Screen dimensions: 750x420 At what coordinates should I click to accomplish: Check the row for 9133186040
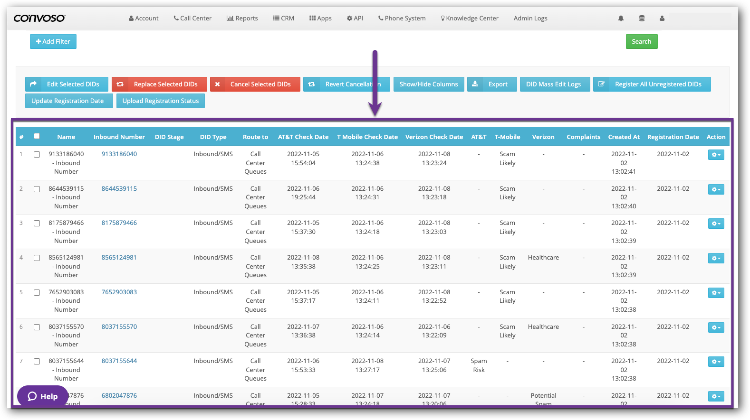point(37,154)
